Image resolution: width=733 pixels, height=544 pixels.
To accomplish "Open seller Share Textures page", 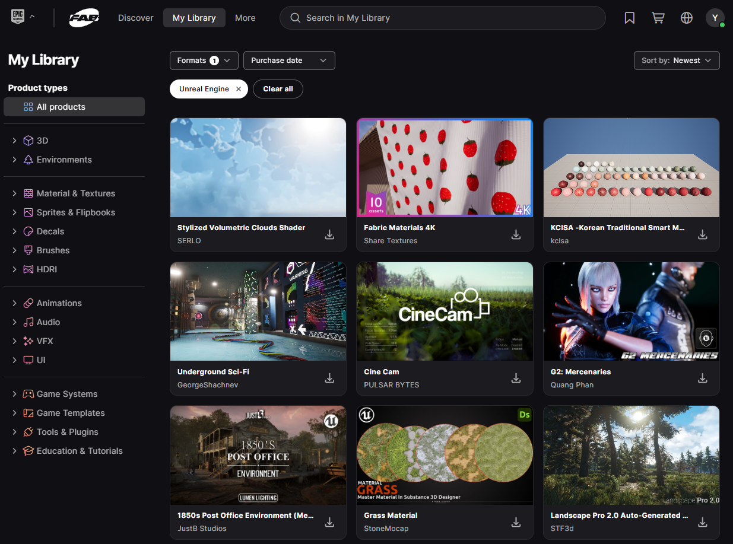I will (391, 241).
